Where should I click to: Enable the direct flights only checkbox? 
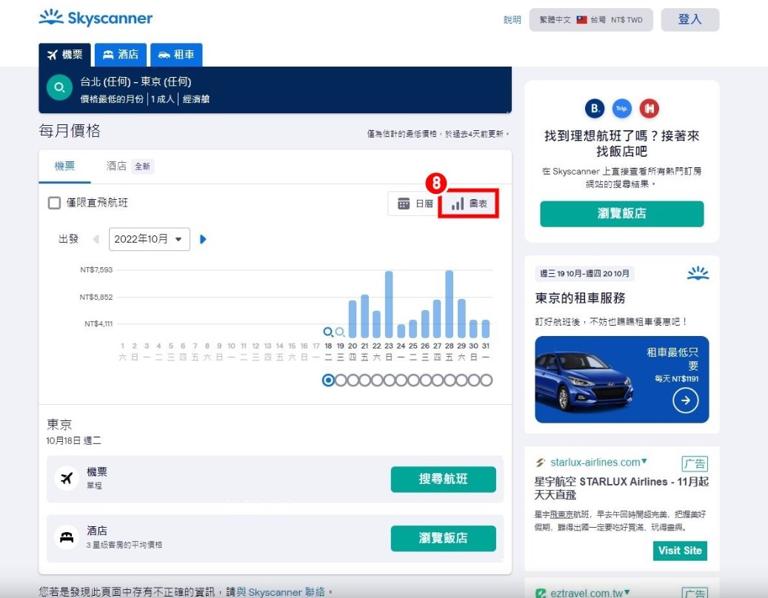54,203
